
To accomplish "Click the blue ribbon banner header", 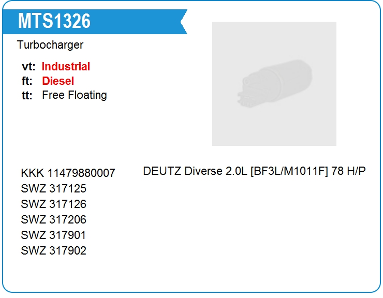I will [x=95, y=22].
